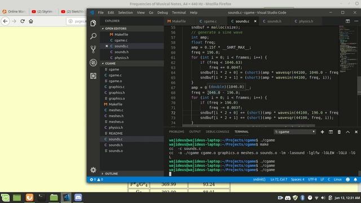Open the View menu
This screenshot has width=361, height=203.
140,12
